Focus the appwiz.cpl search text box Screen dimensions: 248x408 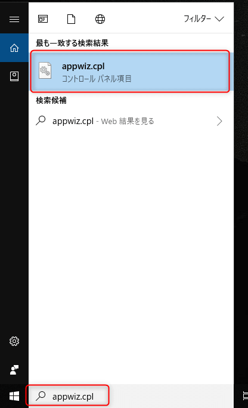click(67, 395)
